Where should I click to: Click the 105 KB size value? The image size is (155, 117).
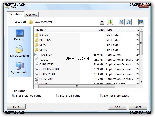[99, 79]
